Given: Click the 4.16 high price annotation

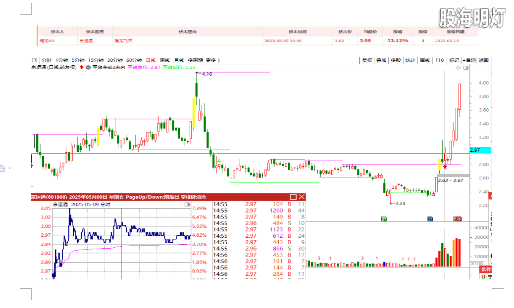Looking at the screenshot, I should (x=207, y=74).
